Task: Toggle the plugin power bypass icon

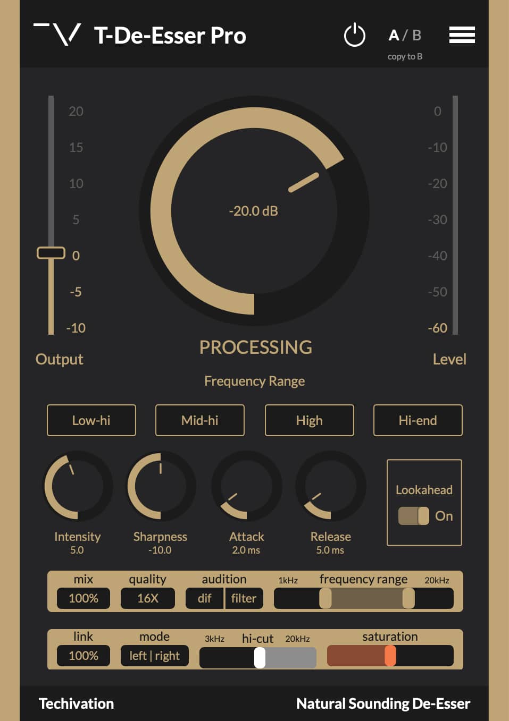Action: [354, 35]
